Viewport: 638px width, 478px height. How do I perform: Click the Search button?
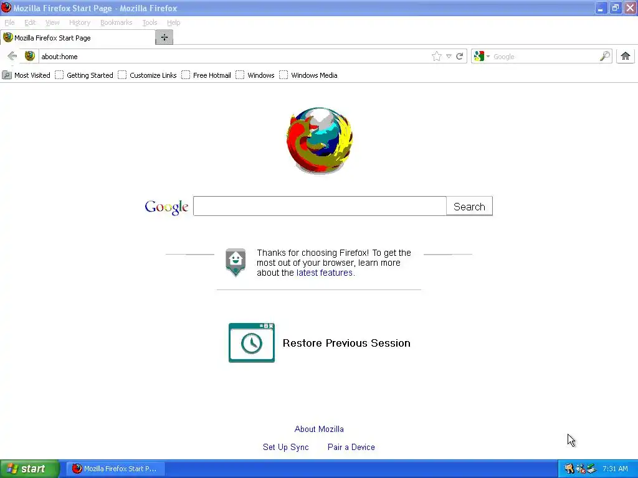[x=469, y=206]
